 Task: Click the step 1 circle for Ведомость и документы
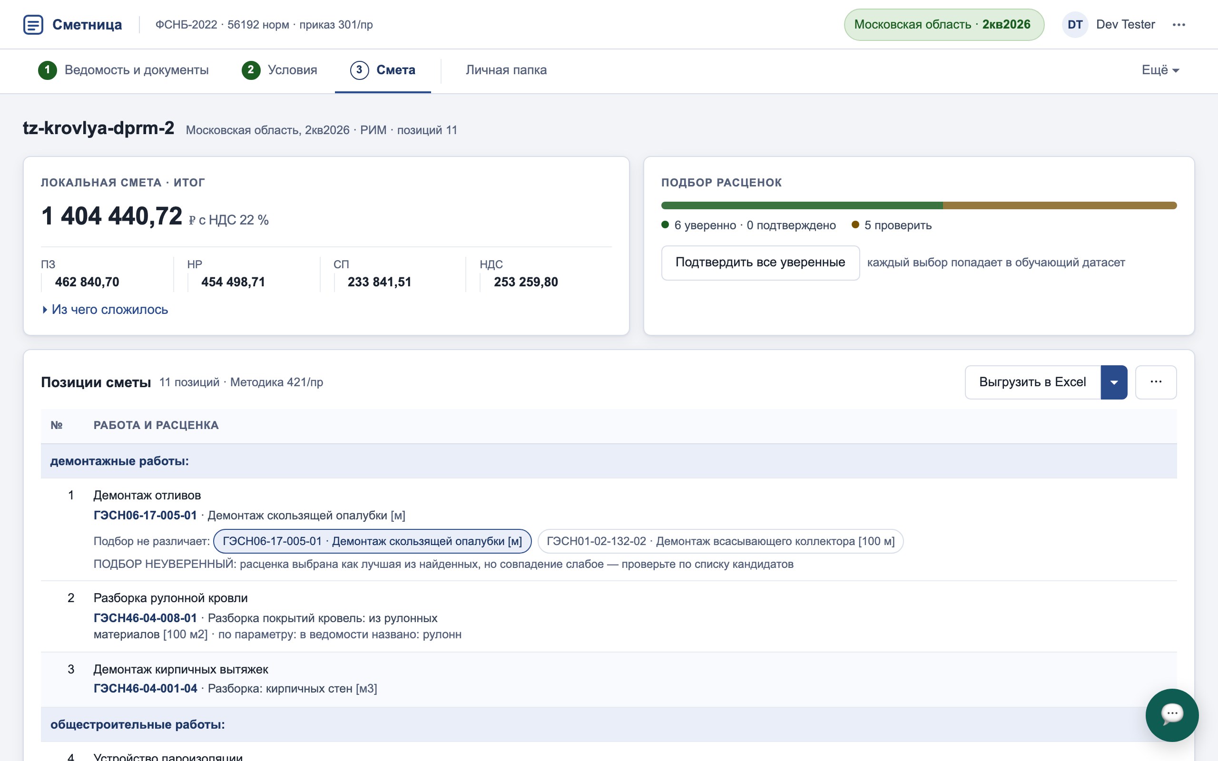(47, 70)
